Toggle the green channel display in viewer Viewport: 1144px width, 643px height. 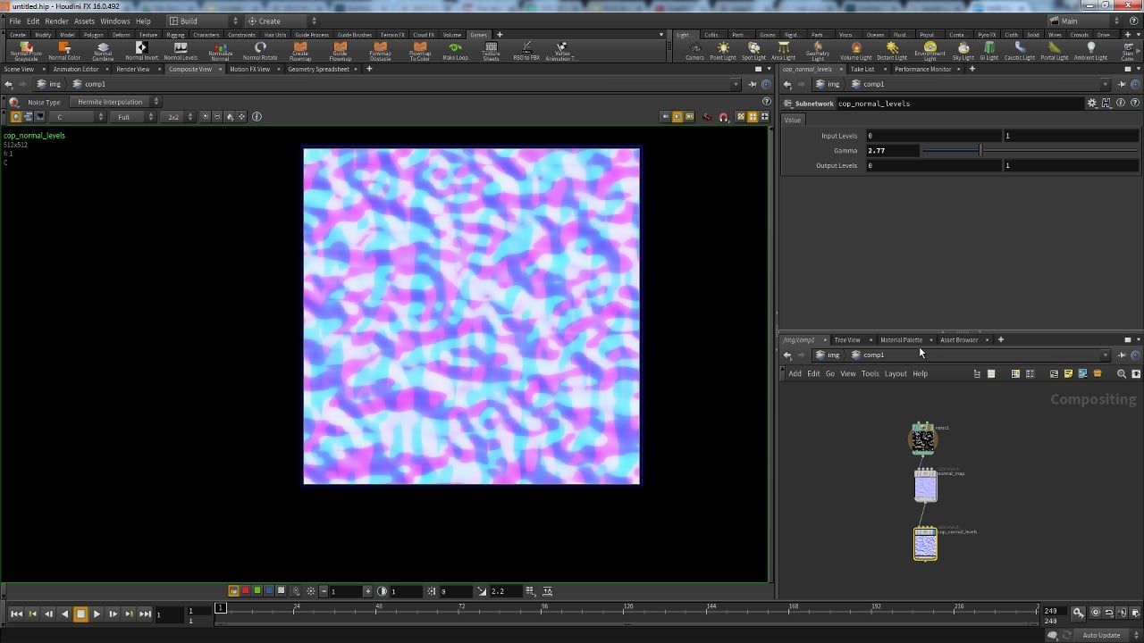pos(257,590)
